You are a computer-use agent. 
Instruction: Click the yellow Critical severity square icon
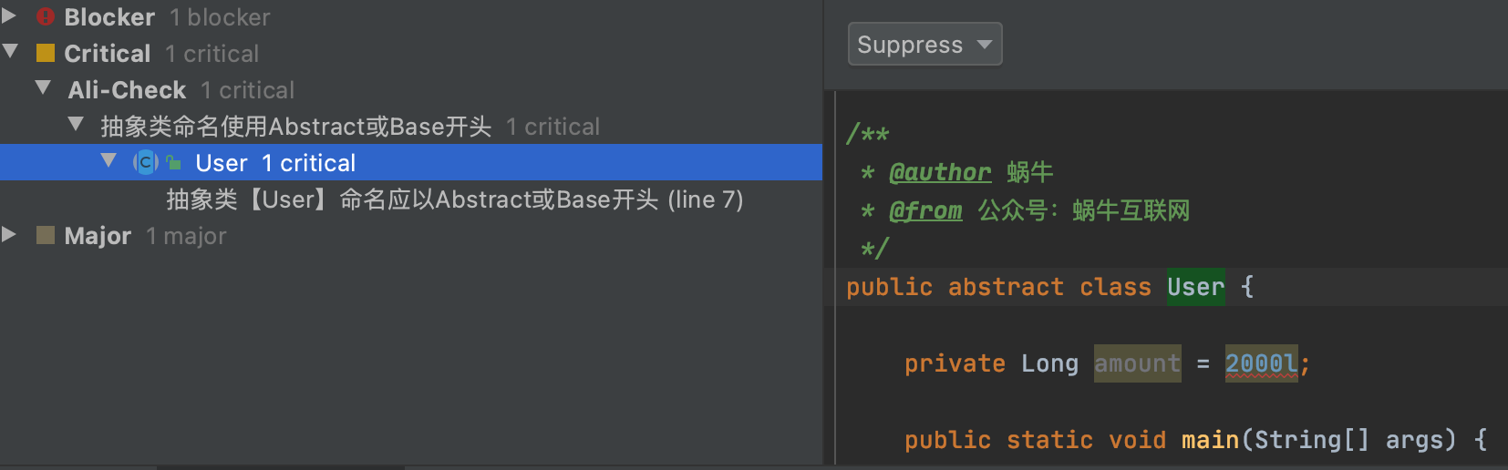[x=46, y=53]
